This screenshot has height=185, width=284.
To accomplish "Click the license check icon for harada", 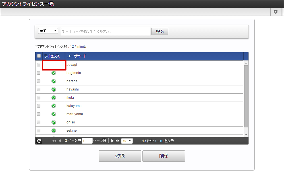I will click(x=54, y=81).
